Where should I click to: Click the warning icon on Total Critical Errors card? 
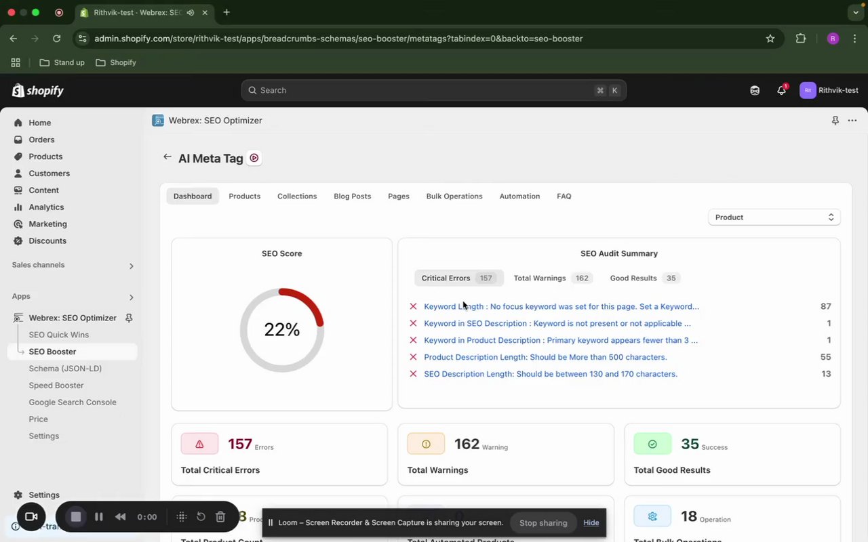(x=199, y=444)
